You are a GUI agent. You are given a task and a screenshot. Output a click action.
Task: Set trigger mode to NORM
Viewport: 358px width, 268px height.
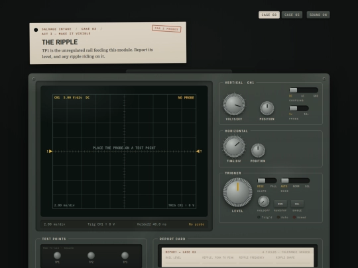(296, 187)
